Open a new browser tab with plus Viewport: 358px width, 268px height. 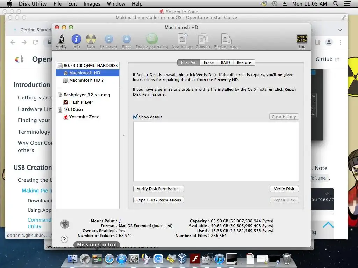[313, 30]
